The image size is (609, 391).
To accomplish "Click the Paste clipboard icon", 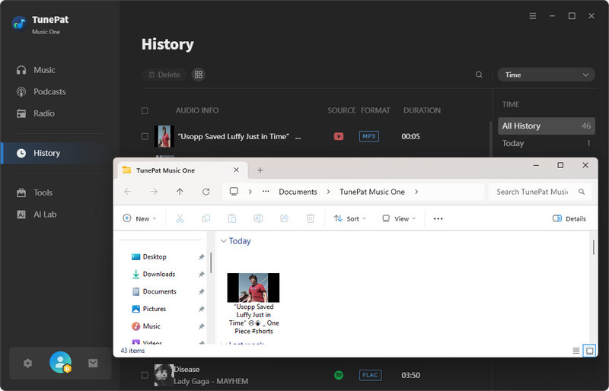I will click(232, 218).
